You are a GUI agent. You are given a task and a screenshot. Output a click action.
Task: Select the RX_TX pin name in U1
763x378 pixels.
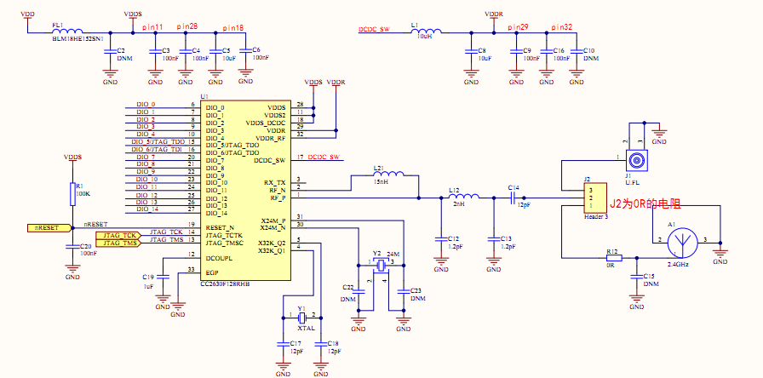pyautogui.click(x=274, y=182)
